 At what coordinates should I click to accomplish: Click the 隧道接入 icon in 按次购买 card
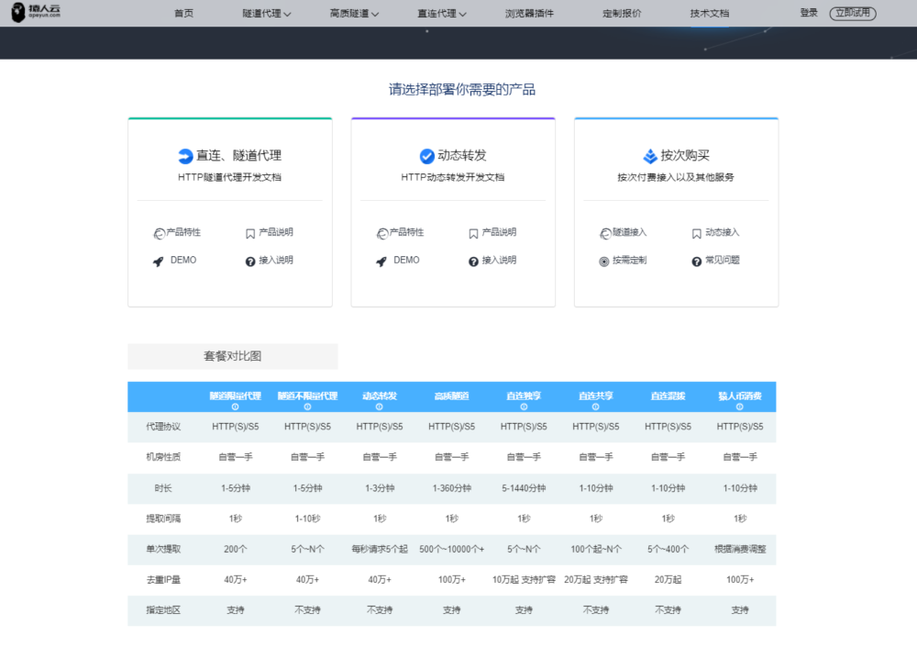tap(605, 234)
